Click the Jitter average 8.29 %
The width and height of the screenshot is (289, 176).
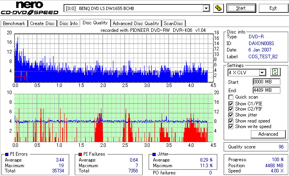click(x=206, y=160)
